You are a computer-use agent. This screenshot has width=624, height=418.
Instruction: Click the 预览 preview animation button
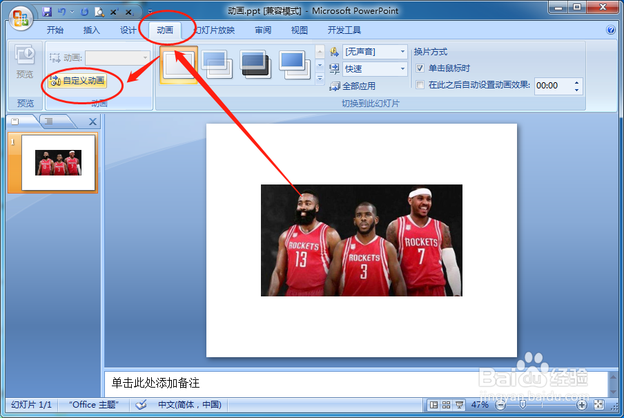pyautogui.click(x=25, y=62)
